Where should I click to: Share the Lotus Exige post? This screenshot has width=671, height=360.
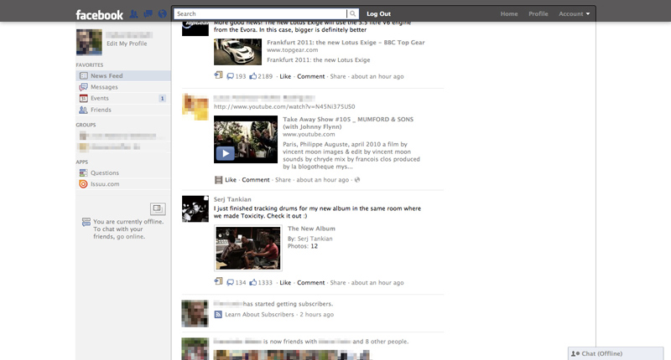point(338,76)
